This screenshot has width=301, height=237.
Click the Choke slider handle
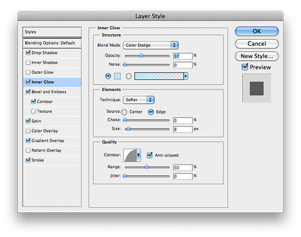click(125, 120)
